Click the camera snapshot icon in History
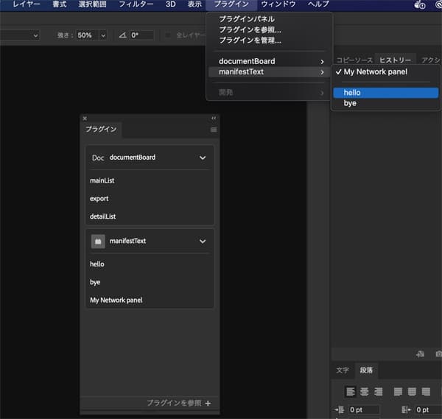This screenshot has height=419, width=442. point(438,354)
